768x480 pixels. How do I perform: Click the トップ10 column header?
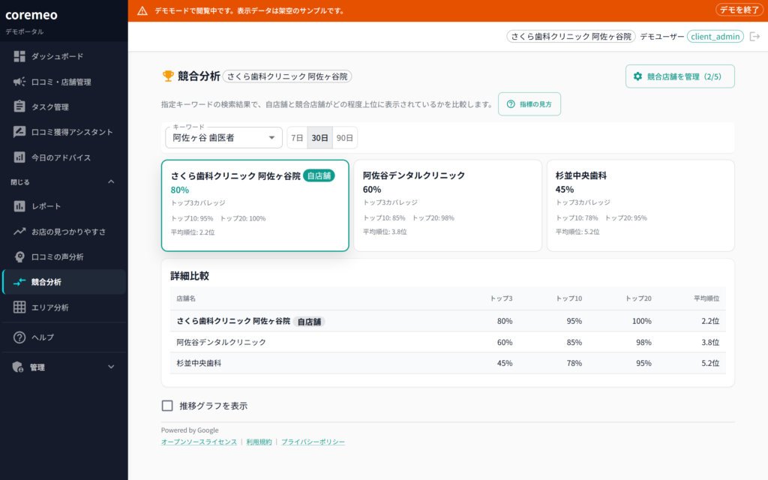(x=568, y=298)
